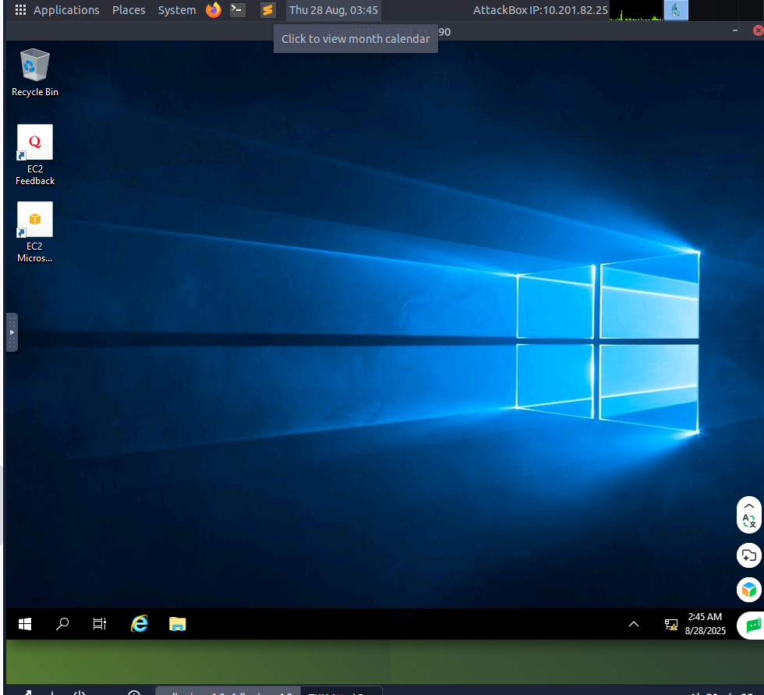Expand the left side panel handle
The image size is (764, 695).
(x=12, y=332)
